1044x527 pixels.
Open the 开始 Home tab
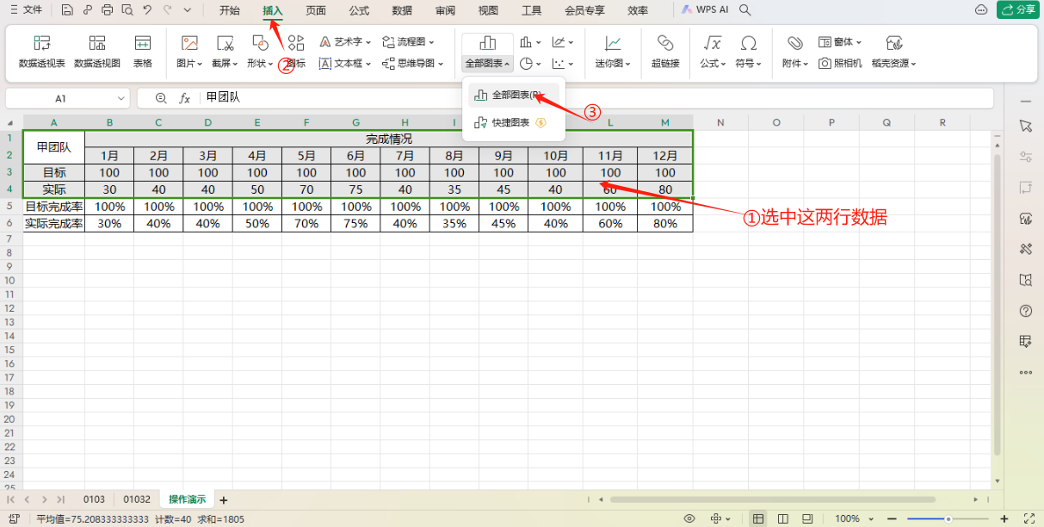pyautogui.click(x=230, y=10)
